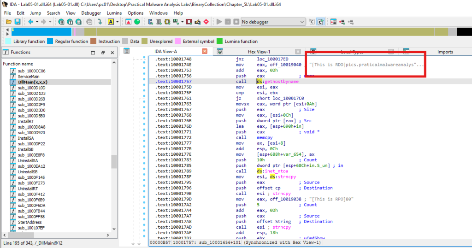472x248 pixels.
Task: Click the blue regular-function region in navigation band
Action: pyautogui.click(x=42, y=32)
